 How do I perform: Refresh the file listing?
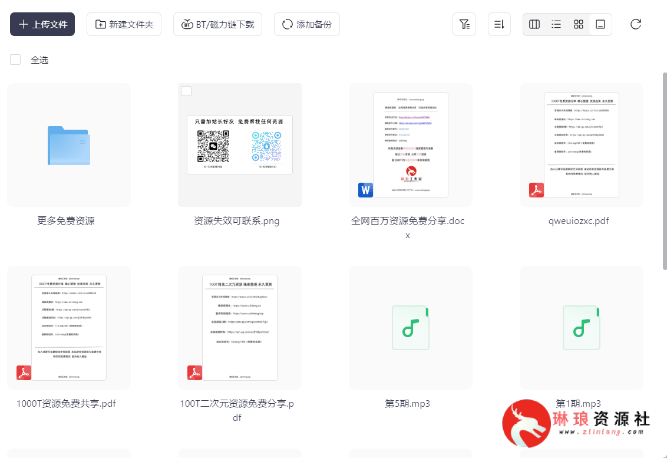[x=636, y=24]
